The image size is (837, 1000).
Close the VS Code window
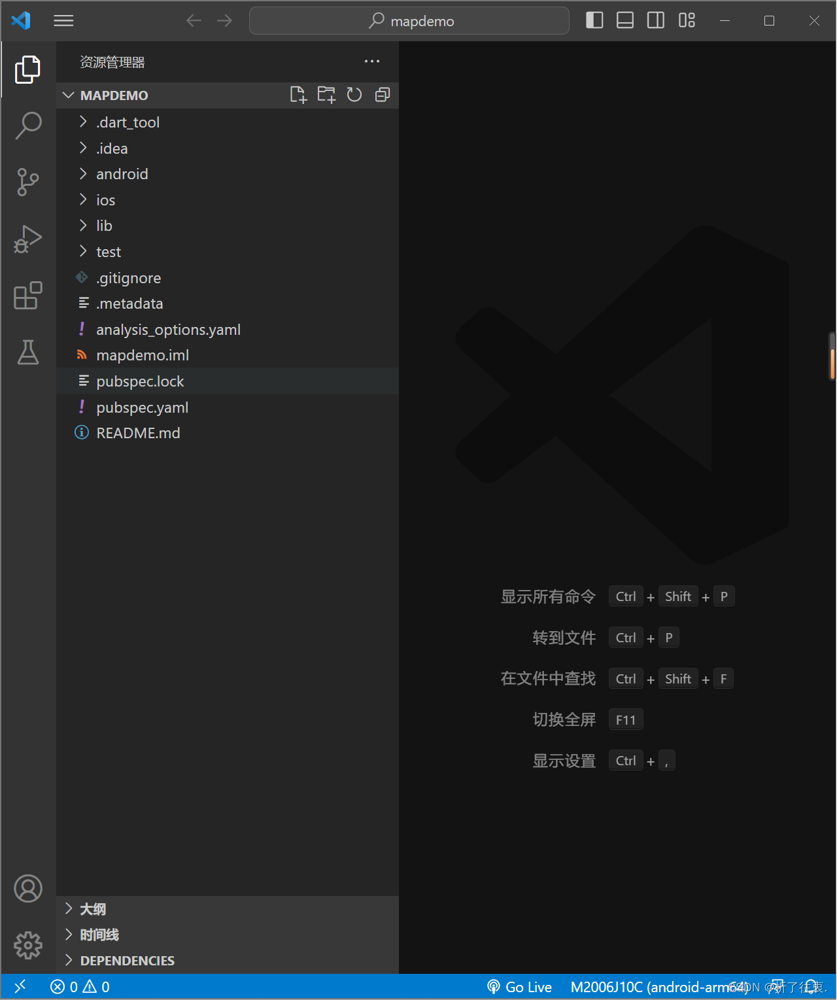[814, 21]
